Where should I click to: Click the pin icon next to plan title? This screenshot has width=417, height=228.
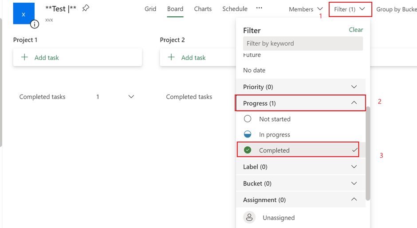pos(86,8)
